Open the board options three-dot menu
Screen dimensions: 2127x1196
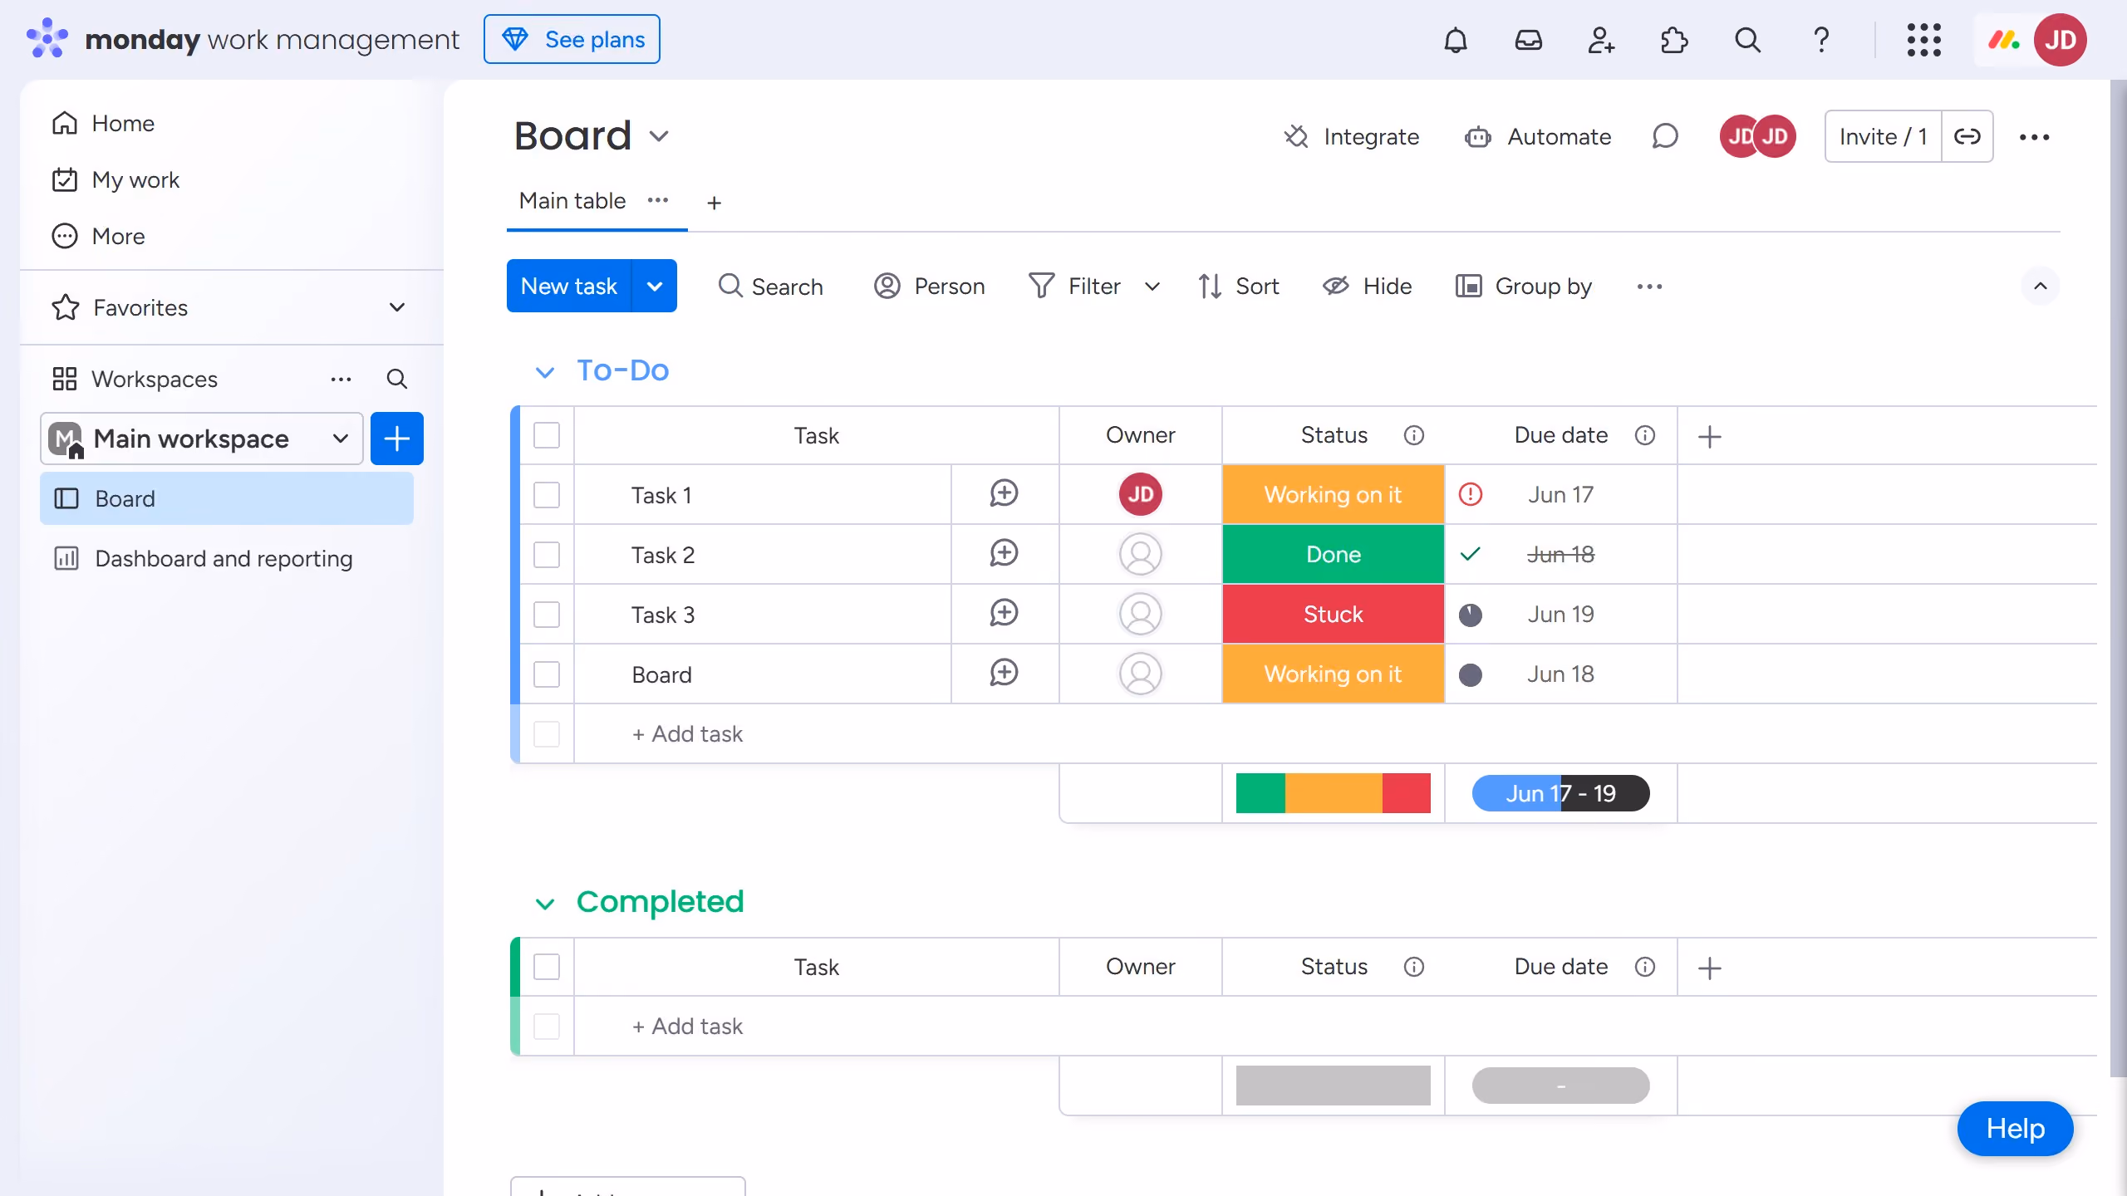(x=2034, y=137)
